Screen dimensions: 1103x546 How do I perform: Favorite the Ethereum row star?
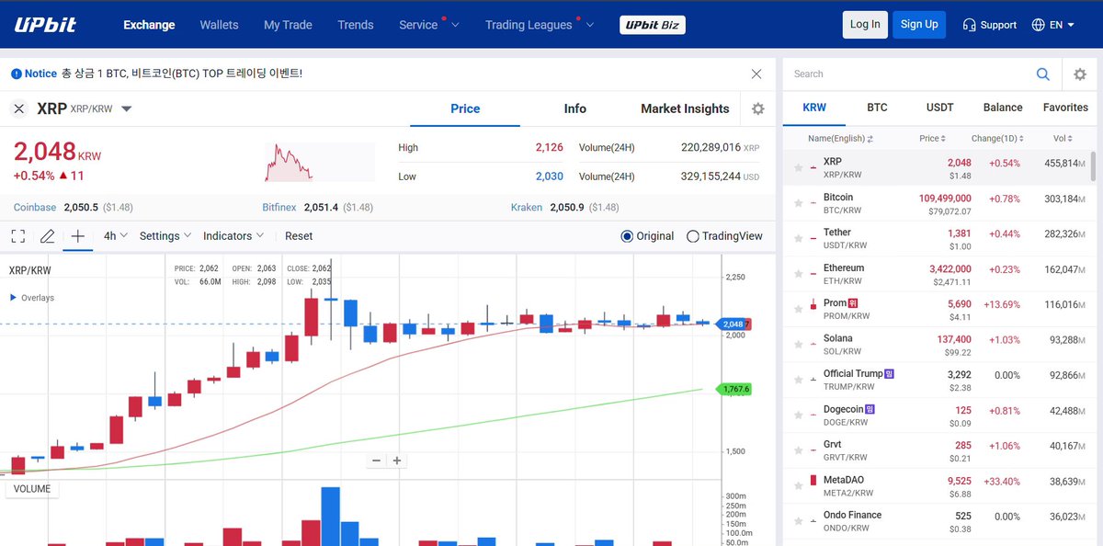click(x=798, y=274)
